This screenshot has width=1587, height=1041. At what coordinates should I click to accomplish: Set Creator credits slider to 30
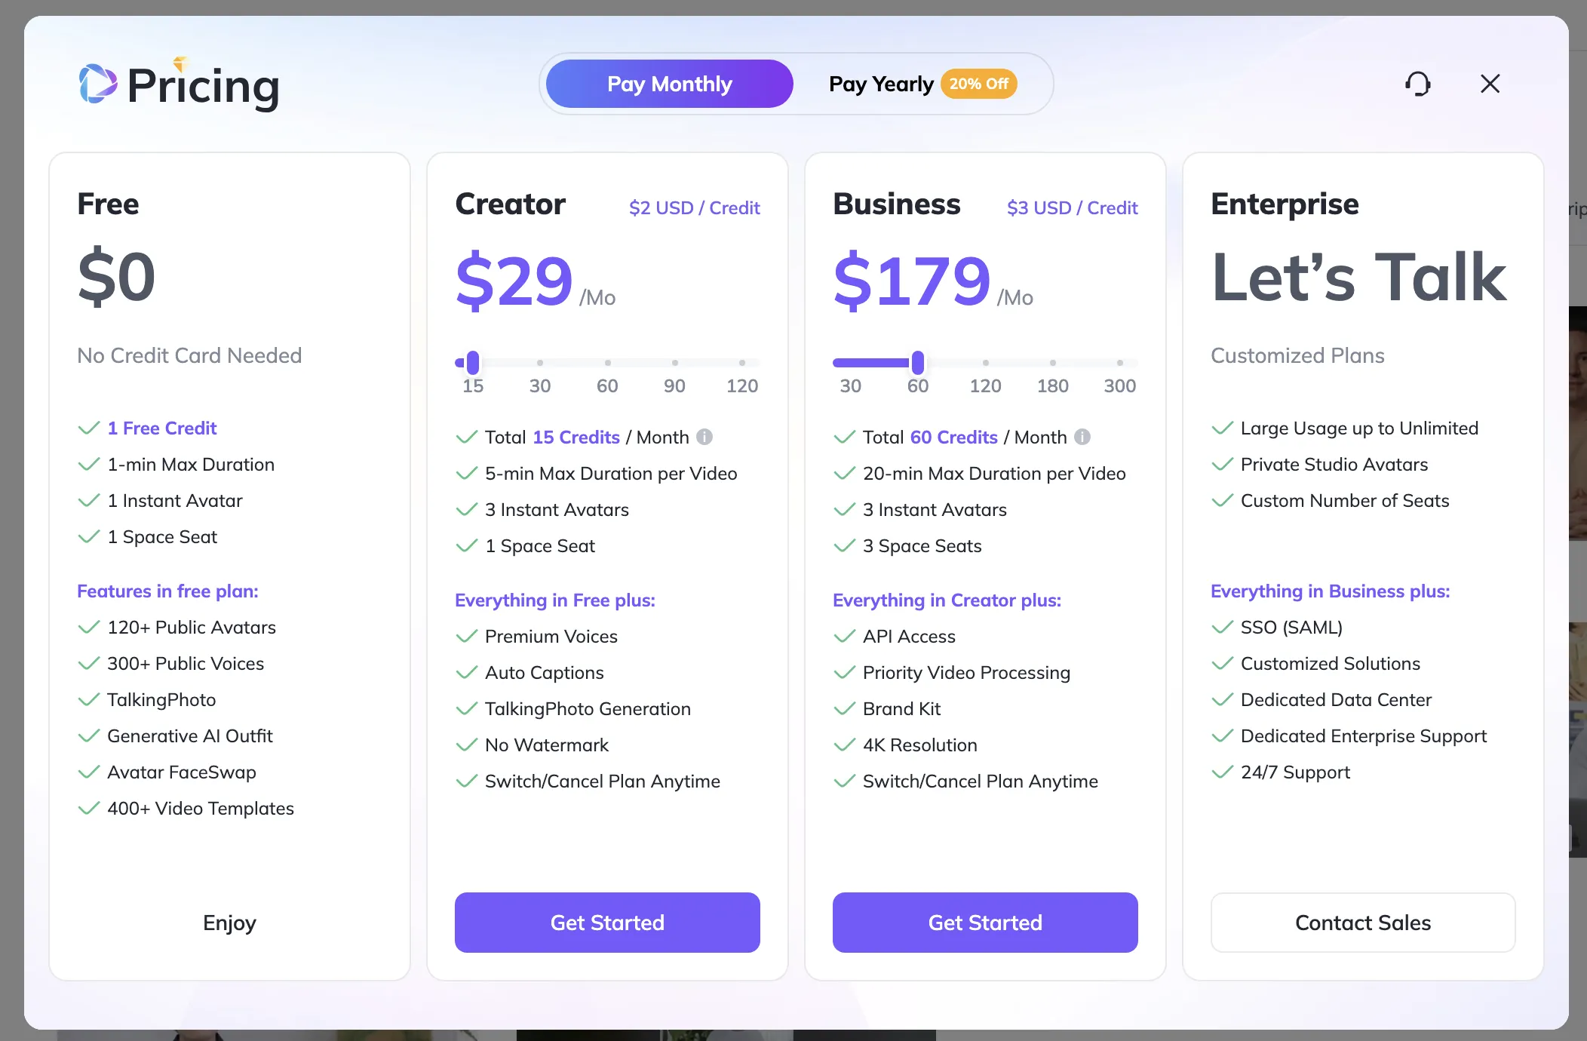pos(540,363)
